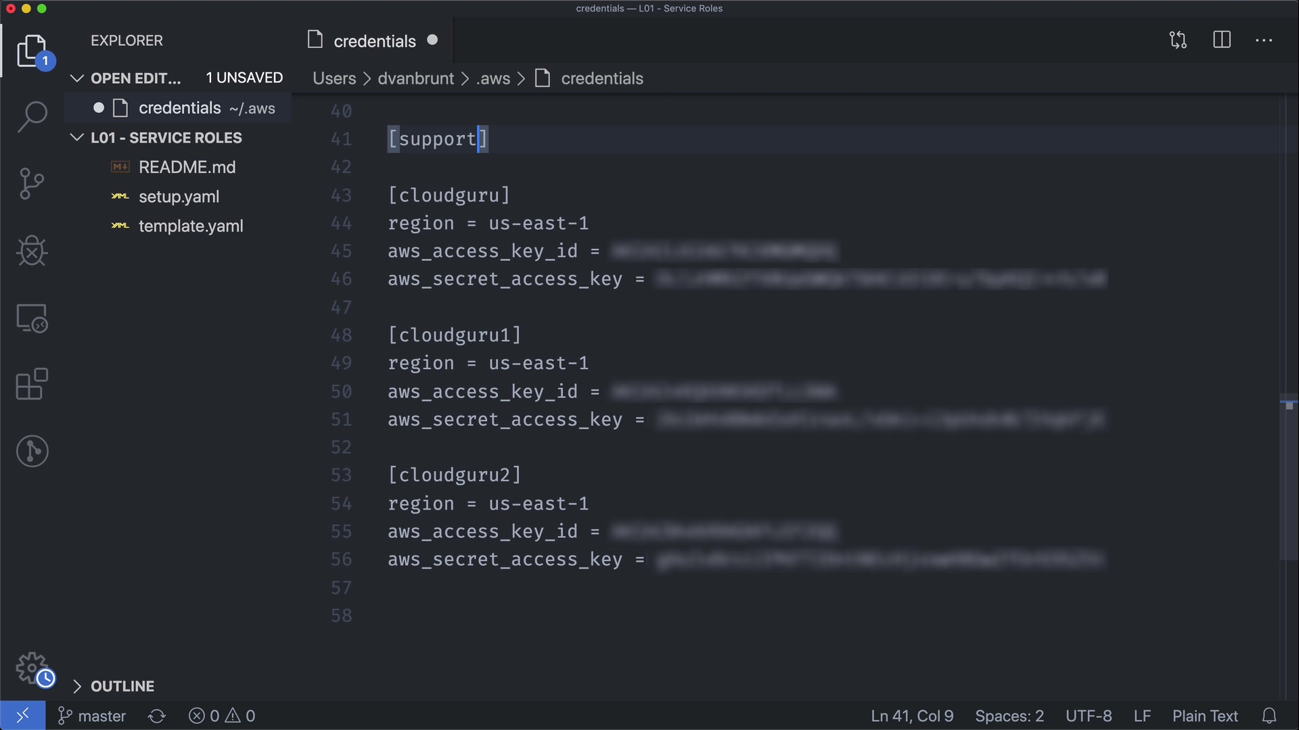Open the More Actions ellipsis menu
The width and height of the screenshot is (1299, 730).
coord(1264,41)
